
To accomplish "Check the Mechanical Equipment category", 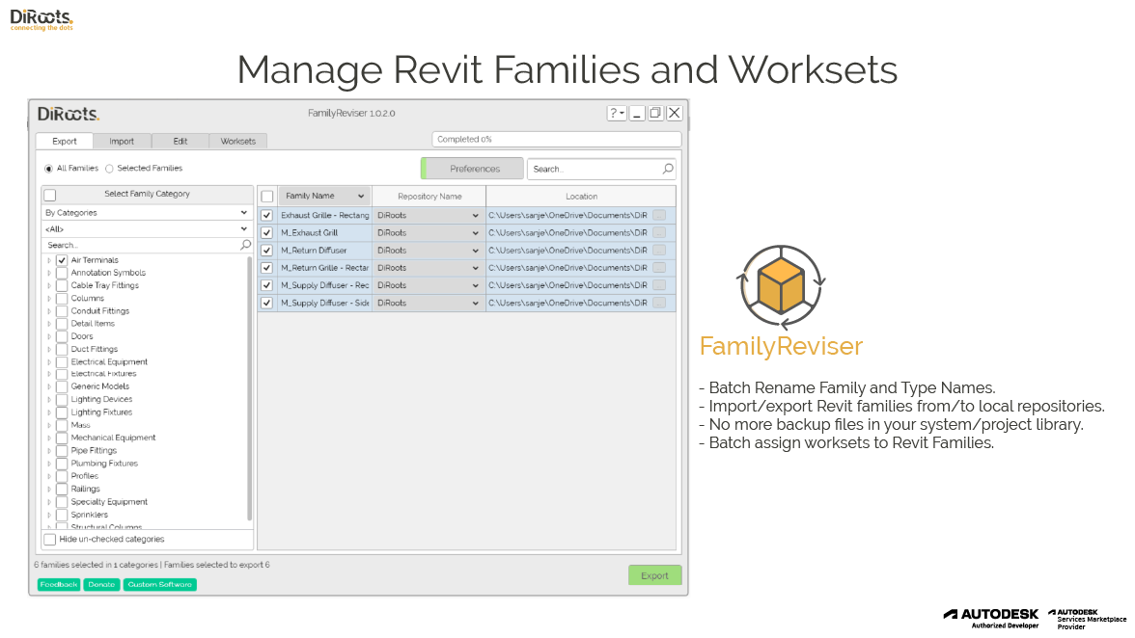I will (x=62, y=438).
